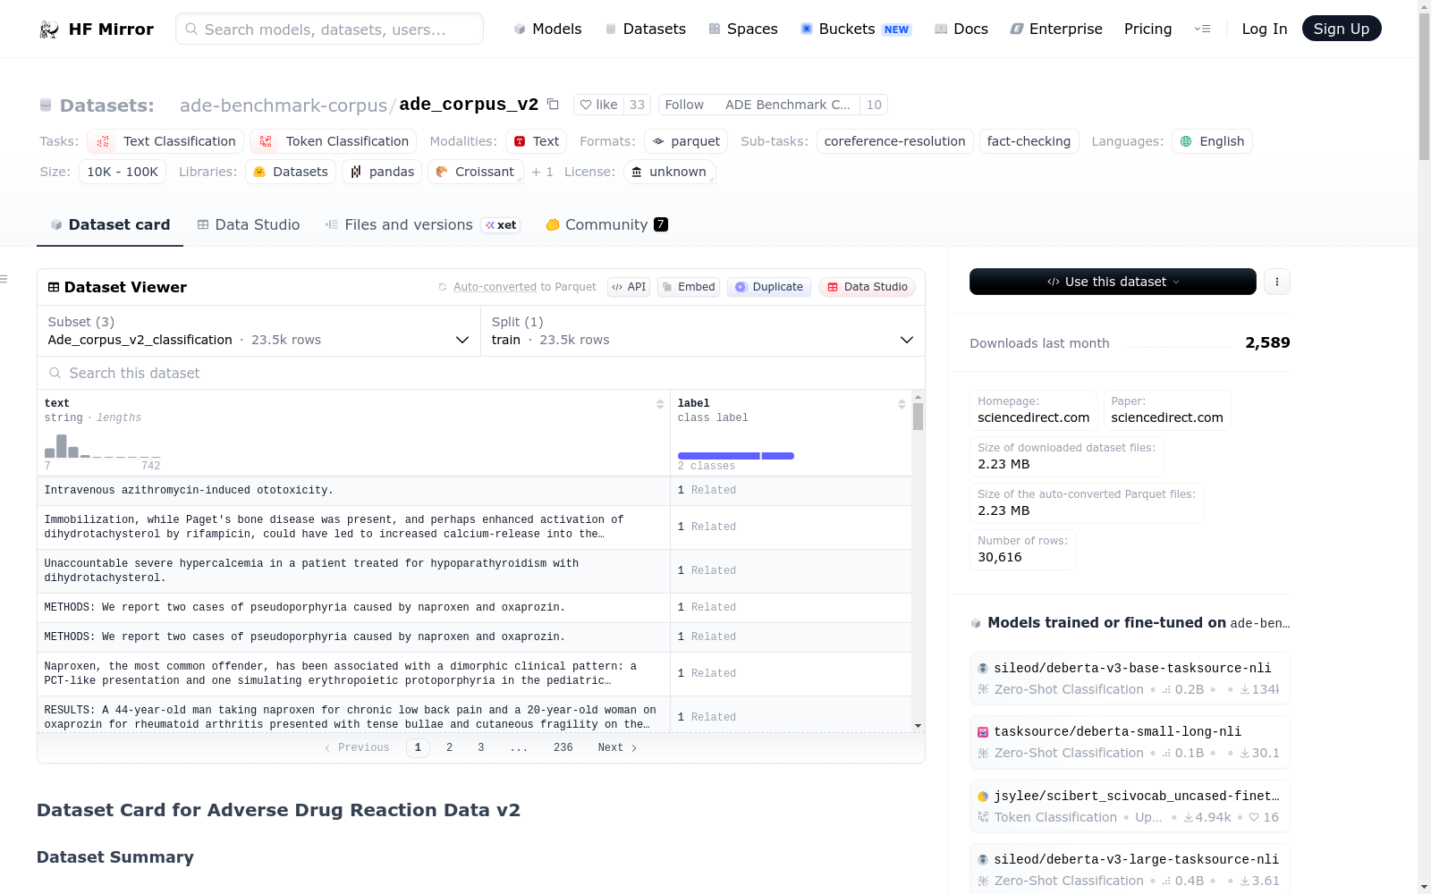The width and height of the screenshot is (1431, 894).
Task: Open the Docs navigation item
Action: tap(961, 30)
